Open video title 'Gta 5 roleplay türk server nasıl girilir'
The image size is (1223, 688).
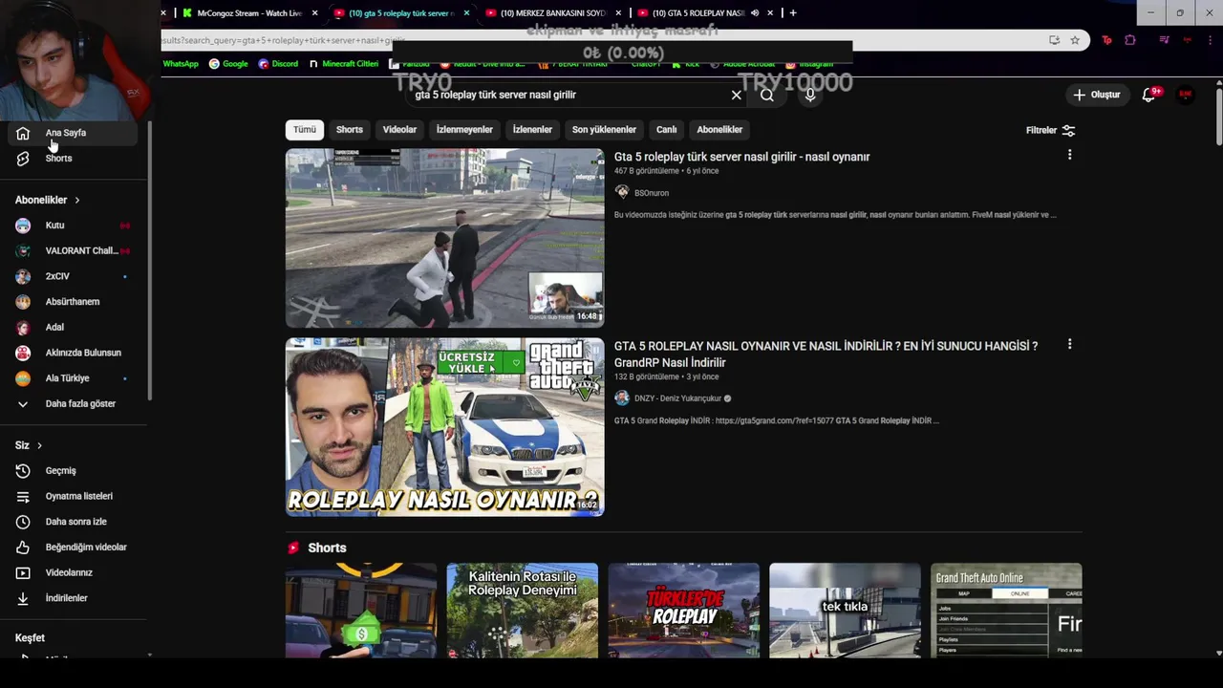point(741,157)
